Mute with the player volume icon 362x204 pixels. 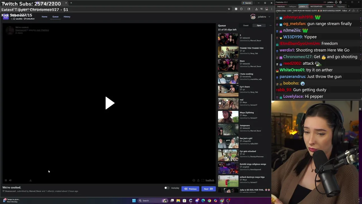click(10, 180)
